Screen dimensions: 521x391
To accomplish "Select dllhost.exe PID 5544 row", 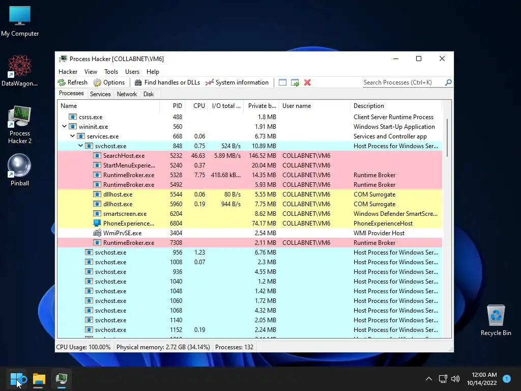I will pos(249,194).
